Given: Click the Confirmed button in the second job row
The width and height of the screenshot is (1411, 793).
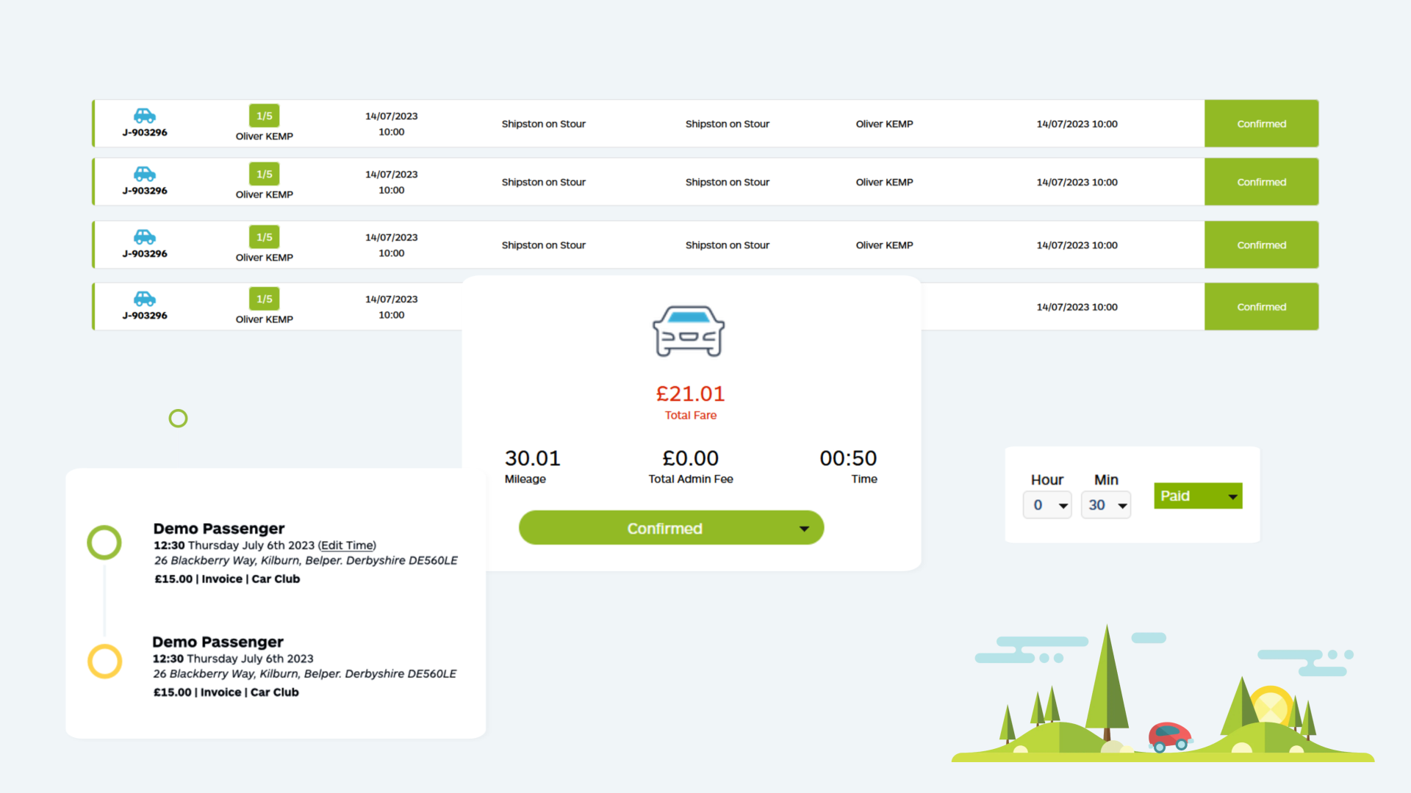Looking at the screenshot, I should (1261, 181).
